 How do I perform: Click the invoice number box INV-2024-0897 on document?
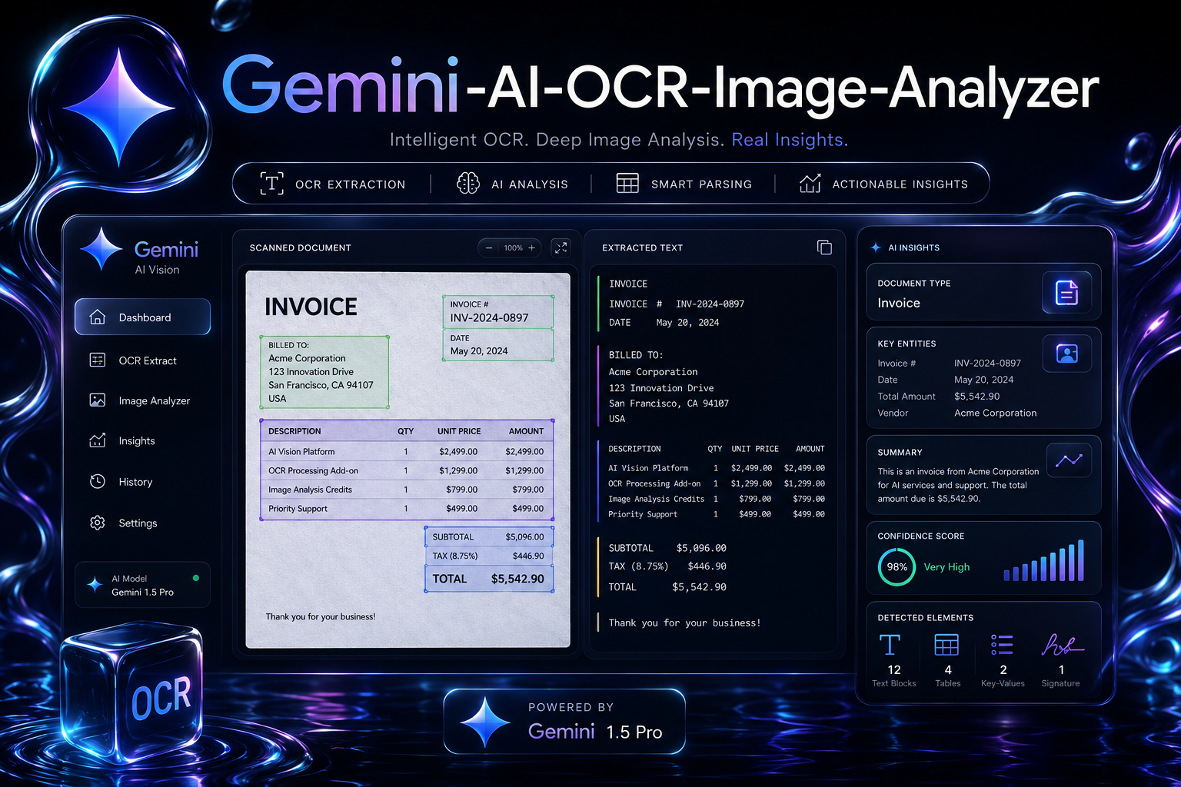point(498,311)
